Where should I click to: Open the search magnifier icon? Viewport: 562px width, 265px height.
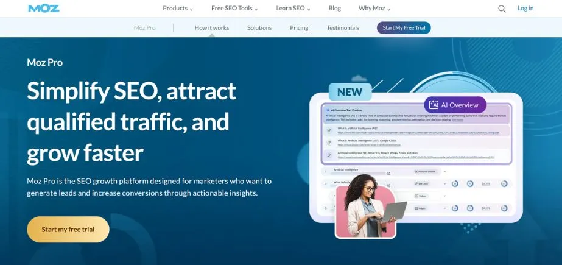(x=502, y=9)
